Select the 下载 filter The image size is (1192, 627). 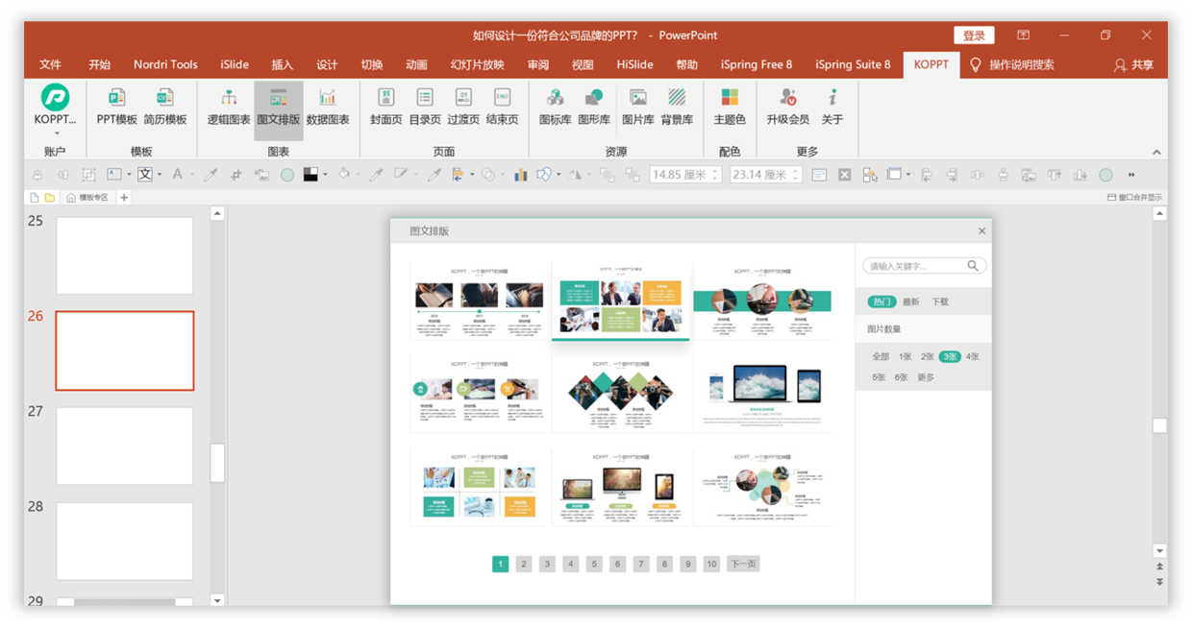pyautogui.click(x=940, y=301)
